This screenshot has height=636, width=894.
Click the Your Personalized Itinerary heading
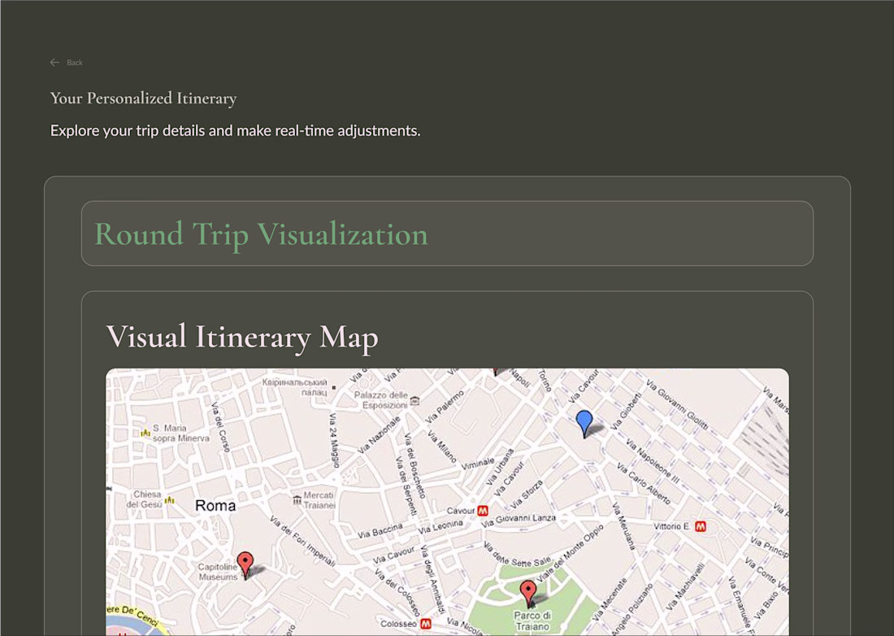143,98
